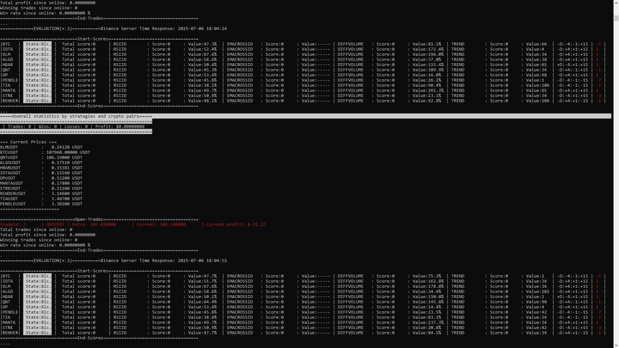The height and width of the screenshot is (348, 619).
Task: Click the STRKUSDT price '0.11100 USDT'
Action: point(67,188)
